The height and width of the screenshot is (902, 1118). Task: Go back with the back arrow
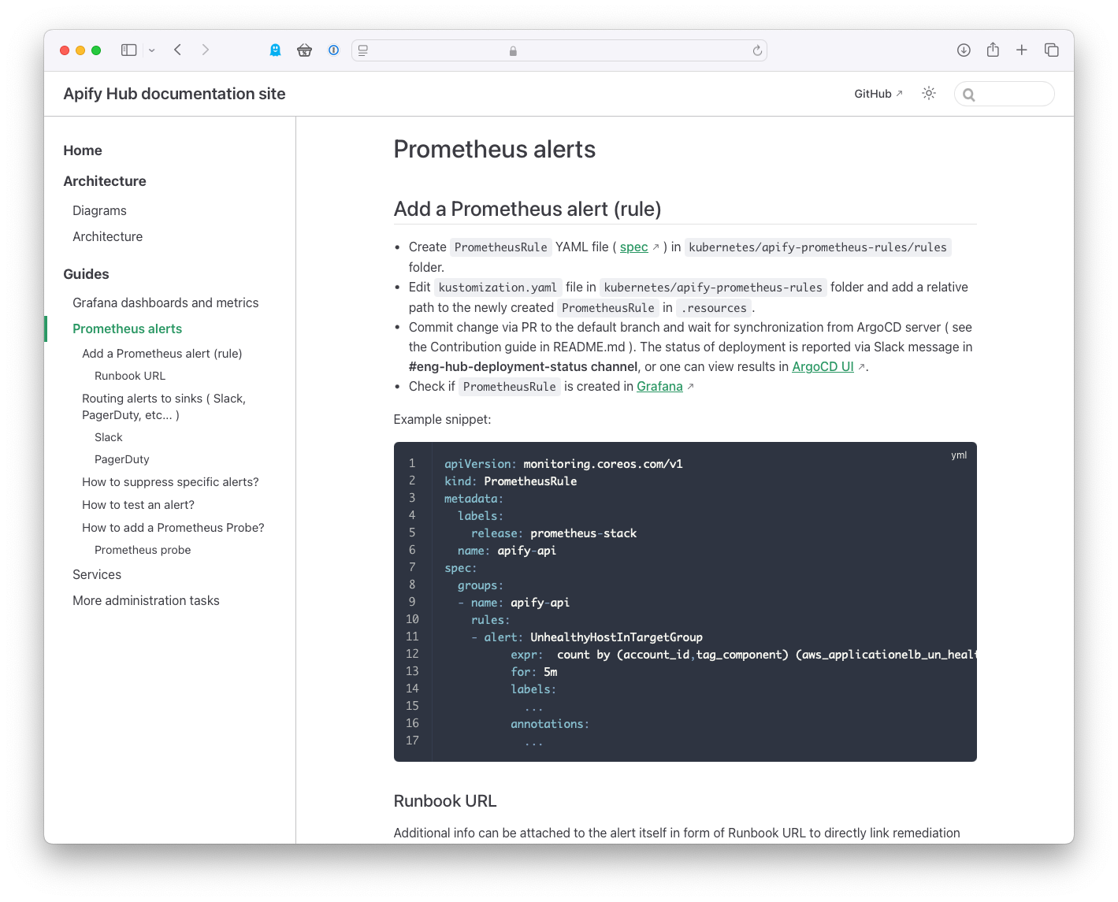click(x=178, y=50)
